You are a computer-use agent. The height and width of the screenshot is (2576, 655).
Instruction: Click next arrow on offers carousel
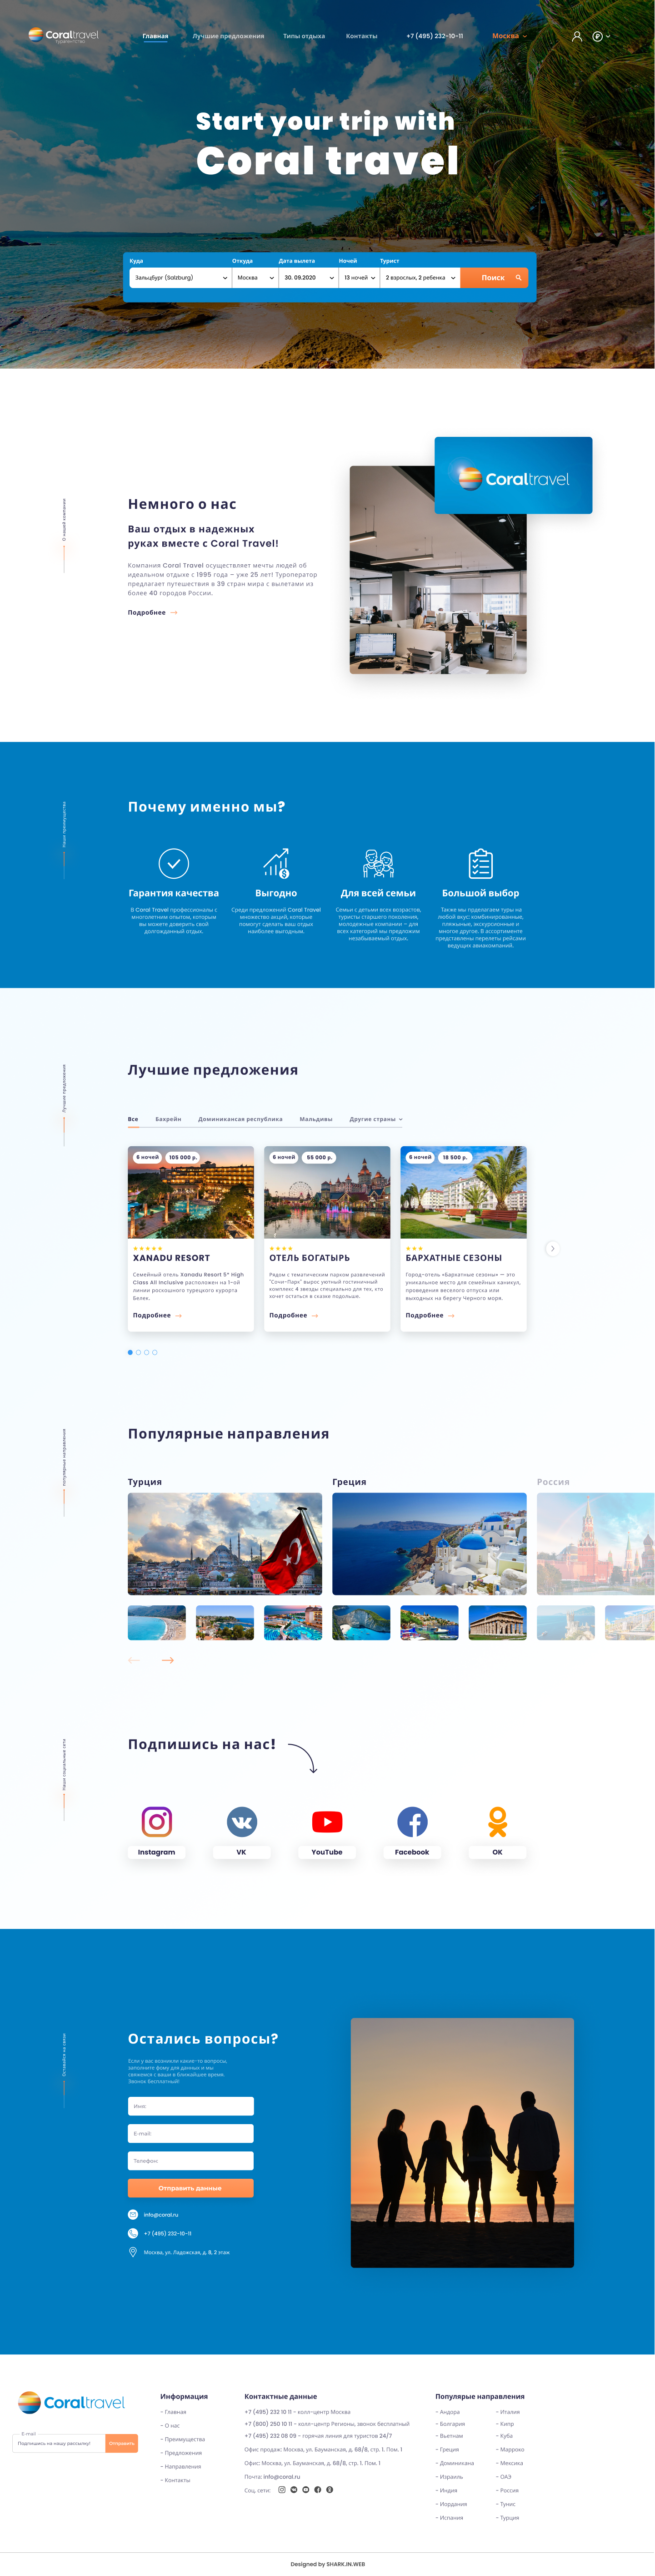[x=552, y=1248]
